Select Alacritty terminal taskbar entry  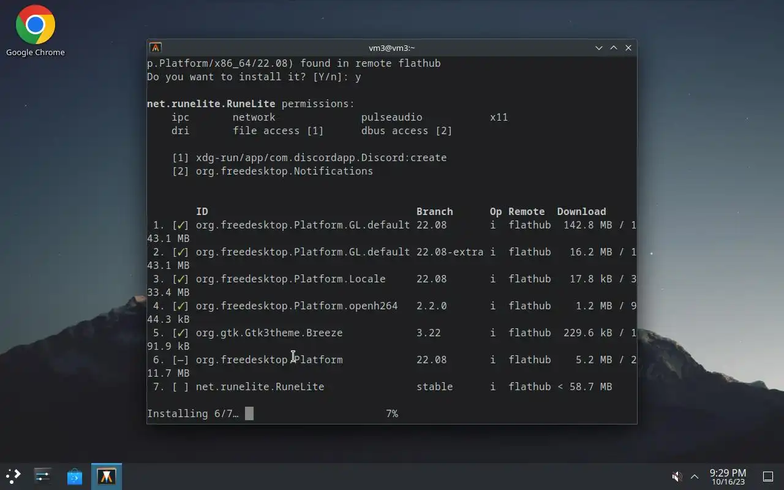107,476
